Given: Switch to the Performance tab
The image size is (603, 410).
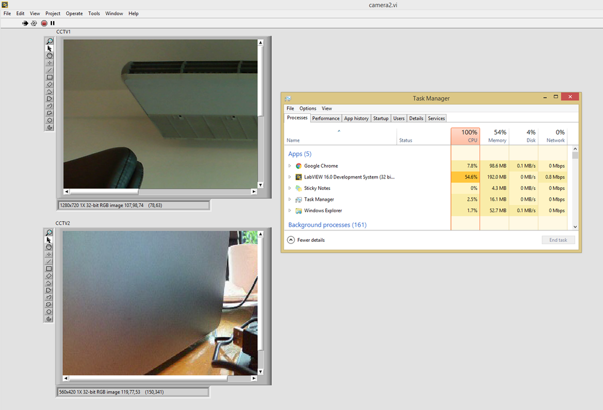Looking at the screenshot, I should point(326,118).
